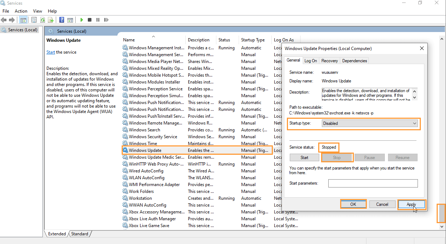Select the Windows Update Medic Service row

(202, 157)
